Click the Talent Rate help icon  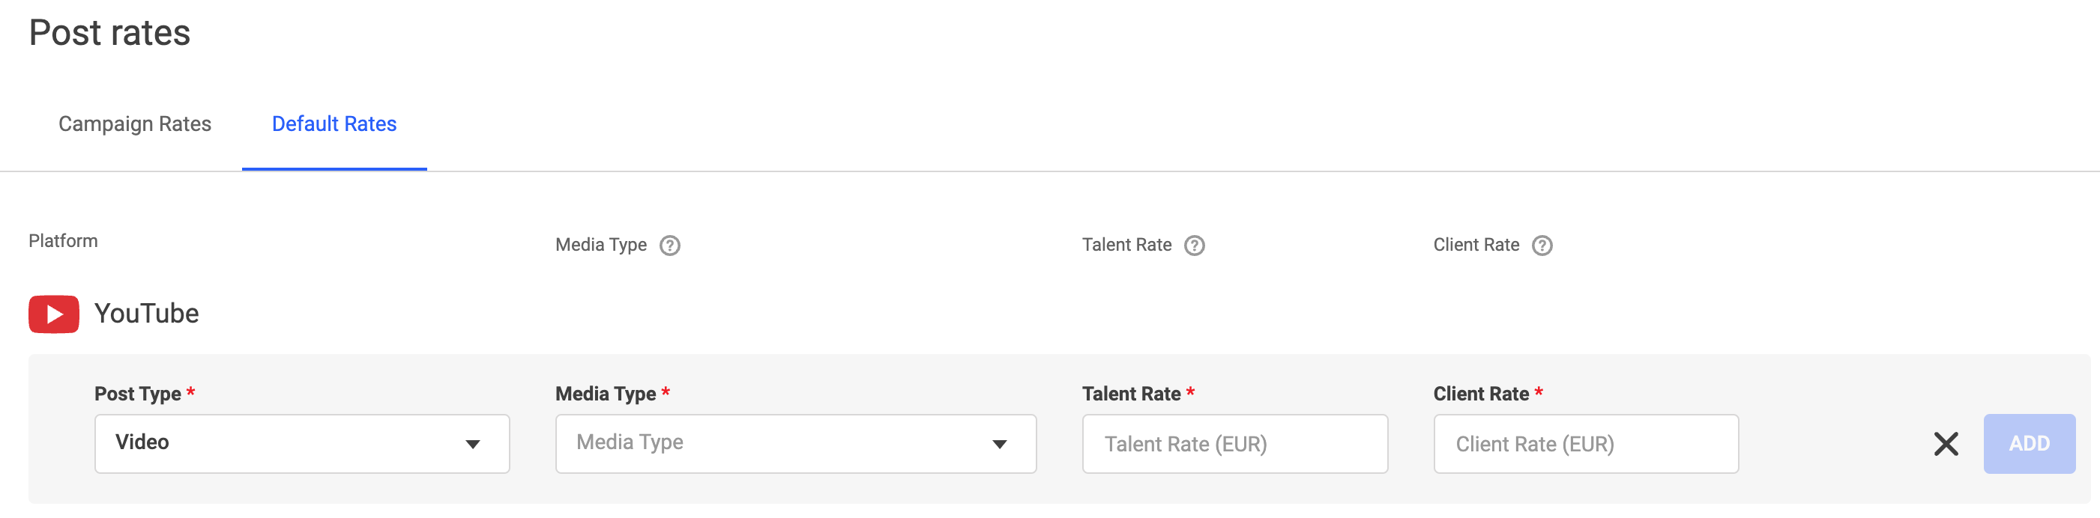coord(1195,246)
